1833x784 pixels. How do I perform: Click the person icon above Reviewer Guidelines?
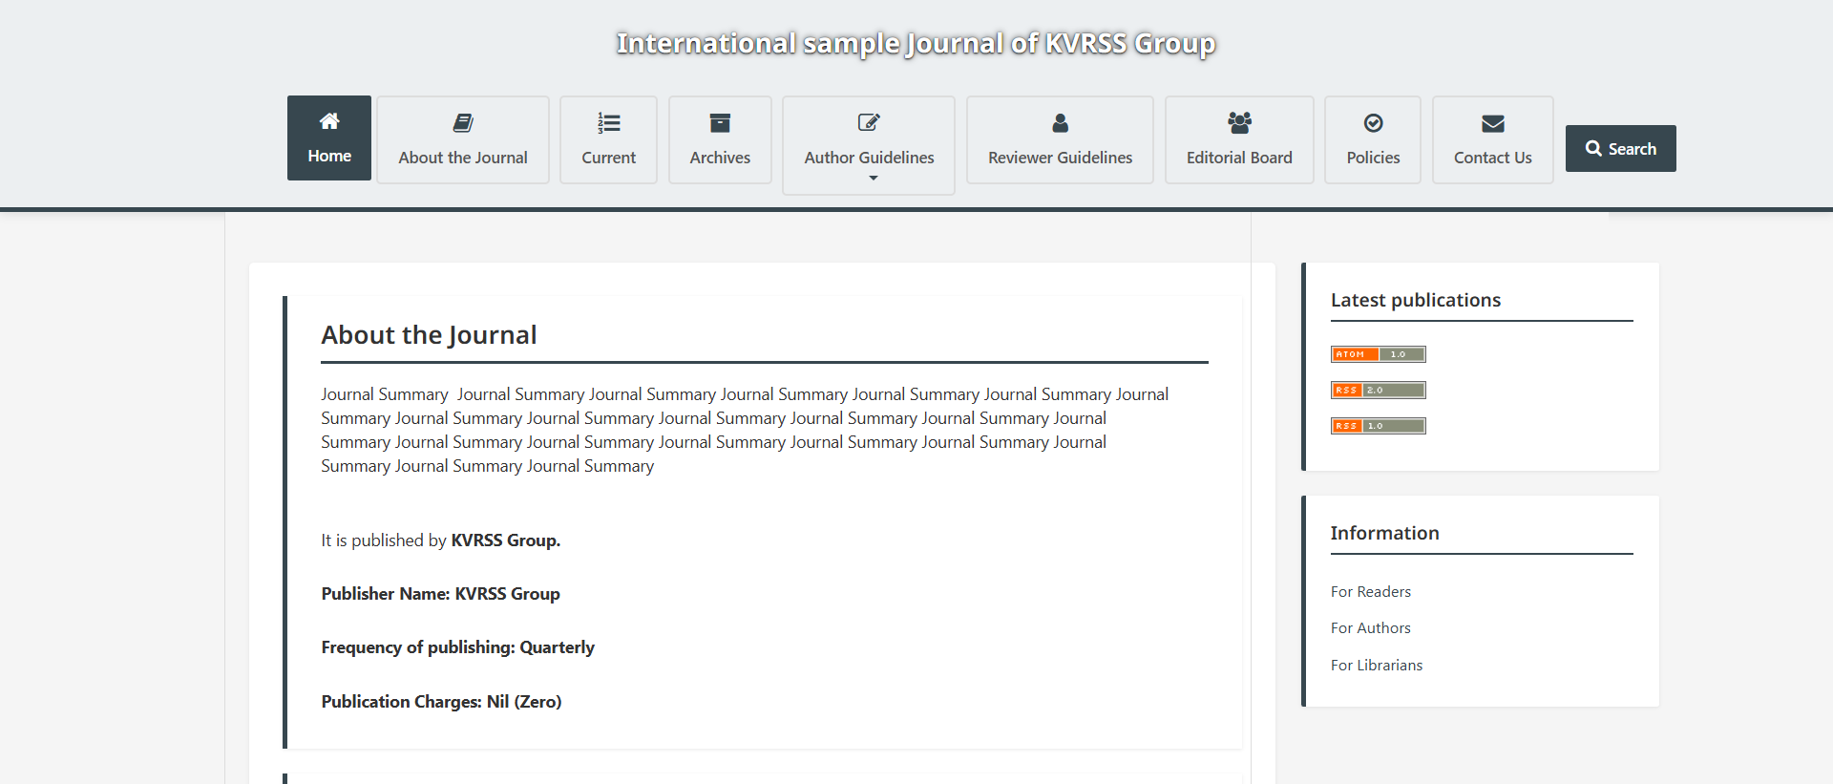pyautogui.click(x=1060, y=122)
